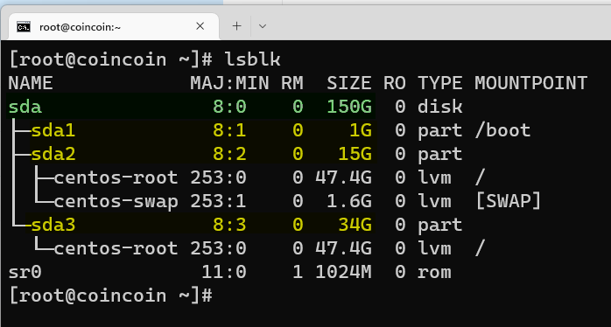Click the sda3 partition entry
Image resolution: width=611 pixels, height=327 pixels.
[53, 225]
